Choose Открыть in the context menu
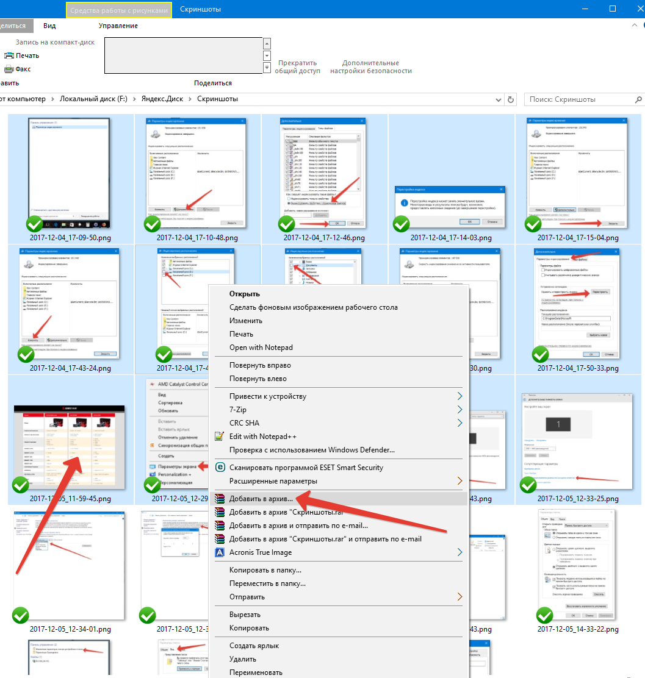The image size is (645, 678). point(245,294)
